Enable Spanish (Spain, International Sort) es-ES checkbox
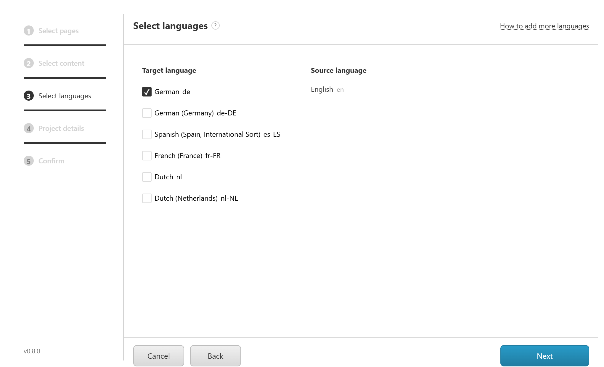 click(147, 134)
